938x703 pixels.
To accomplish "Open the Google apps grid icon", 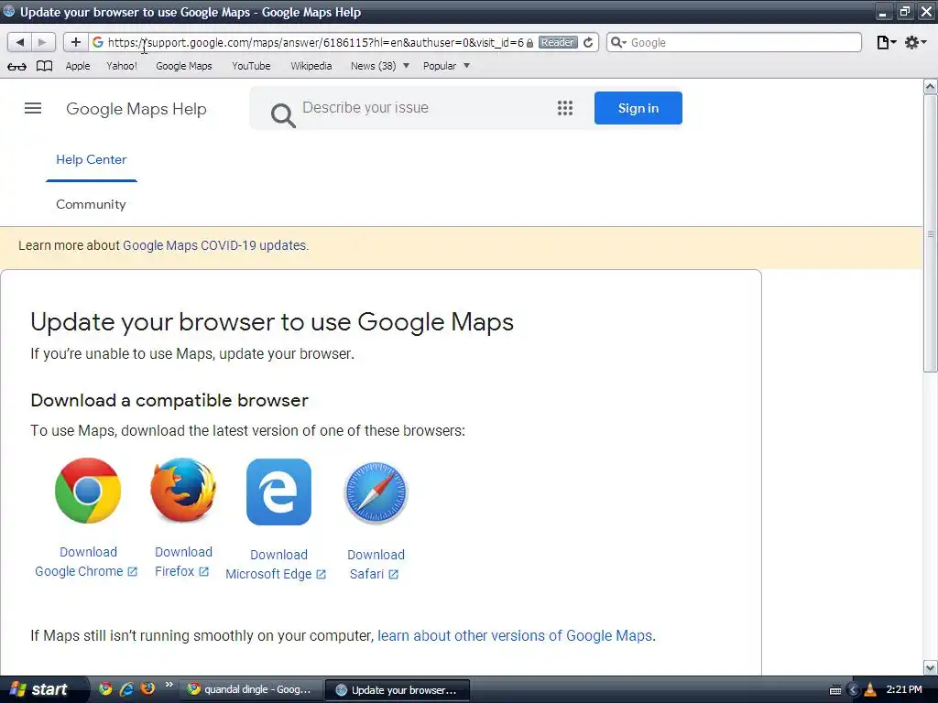I will tap(565, 108).
